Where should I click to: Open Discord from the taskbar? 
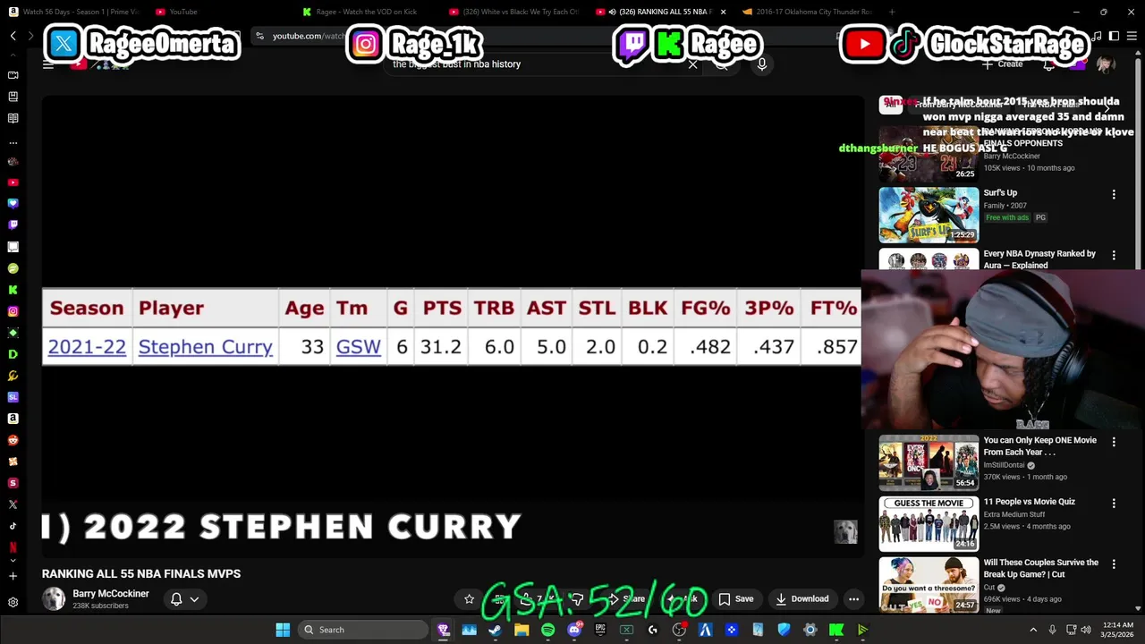coord(574,630)
